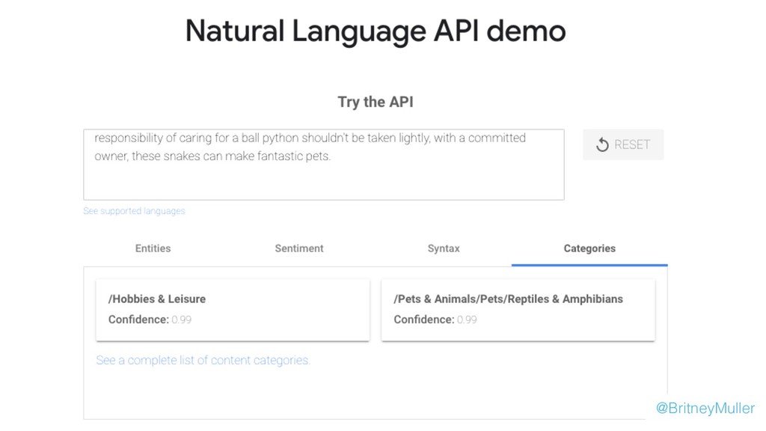Click the Natural Language API demo title
The height and width of the screenshot is (431, 766).
click(x=376, y=31)
